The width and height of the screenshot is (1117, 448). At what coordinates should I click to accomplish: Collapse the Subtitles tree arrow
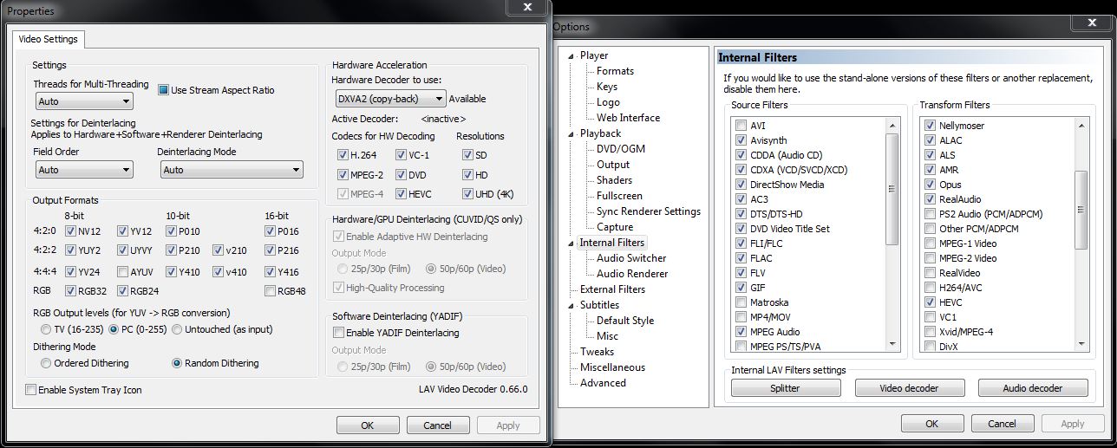point(572,306)
